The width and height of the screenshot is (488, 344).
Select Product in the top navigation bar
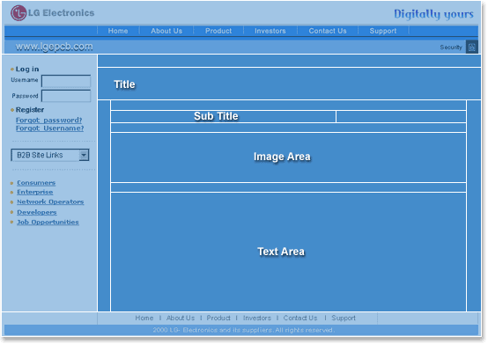(x=218, y=31)
